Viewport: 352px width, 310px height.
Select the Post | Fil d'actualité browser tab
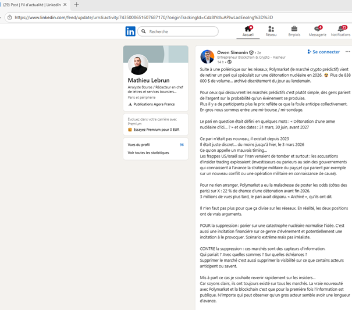[x=35, y=5]
